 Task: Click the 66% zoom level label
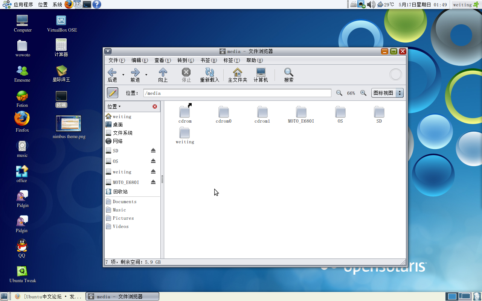[351, 93]
